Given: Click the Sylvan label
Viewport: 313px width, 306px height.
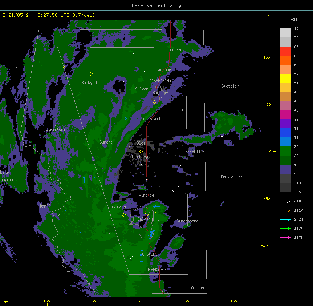Looking at the screenshot, I should point(142,89).
